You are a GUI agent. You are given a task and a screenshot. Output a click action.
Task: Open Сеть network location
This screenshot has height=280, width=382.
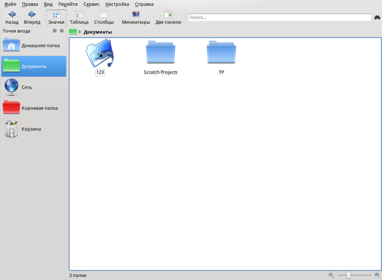(33, 87)
